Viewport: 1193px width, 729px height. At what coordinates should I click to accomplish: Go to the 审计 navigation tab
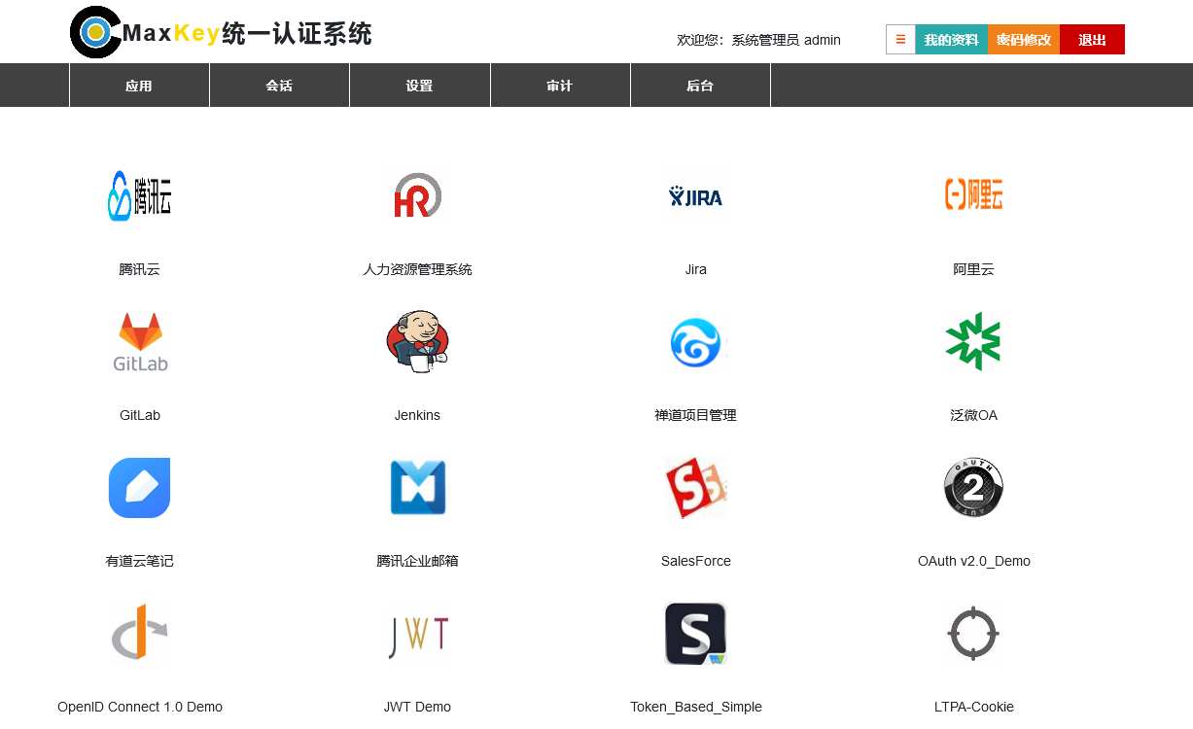560,86
